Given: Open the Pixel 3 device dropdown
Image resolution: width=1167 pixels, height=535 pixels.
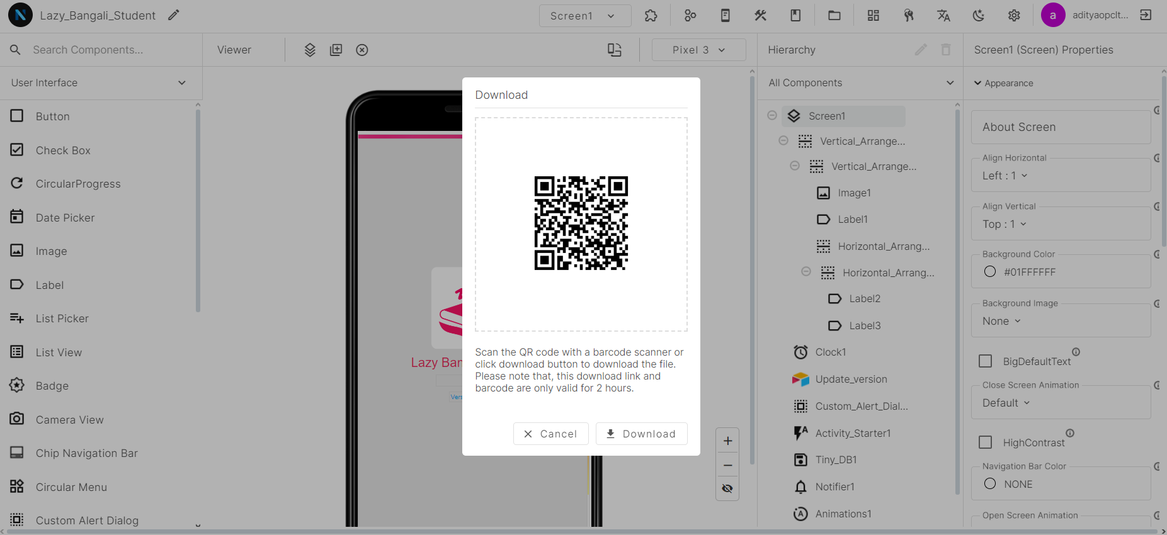Looking at the screenshot, I should click(698, 50).
